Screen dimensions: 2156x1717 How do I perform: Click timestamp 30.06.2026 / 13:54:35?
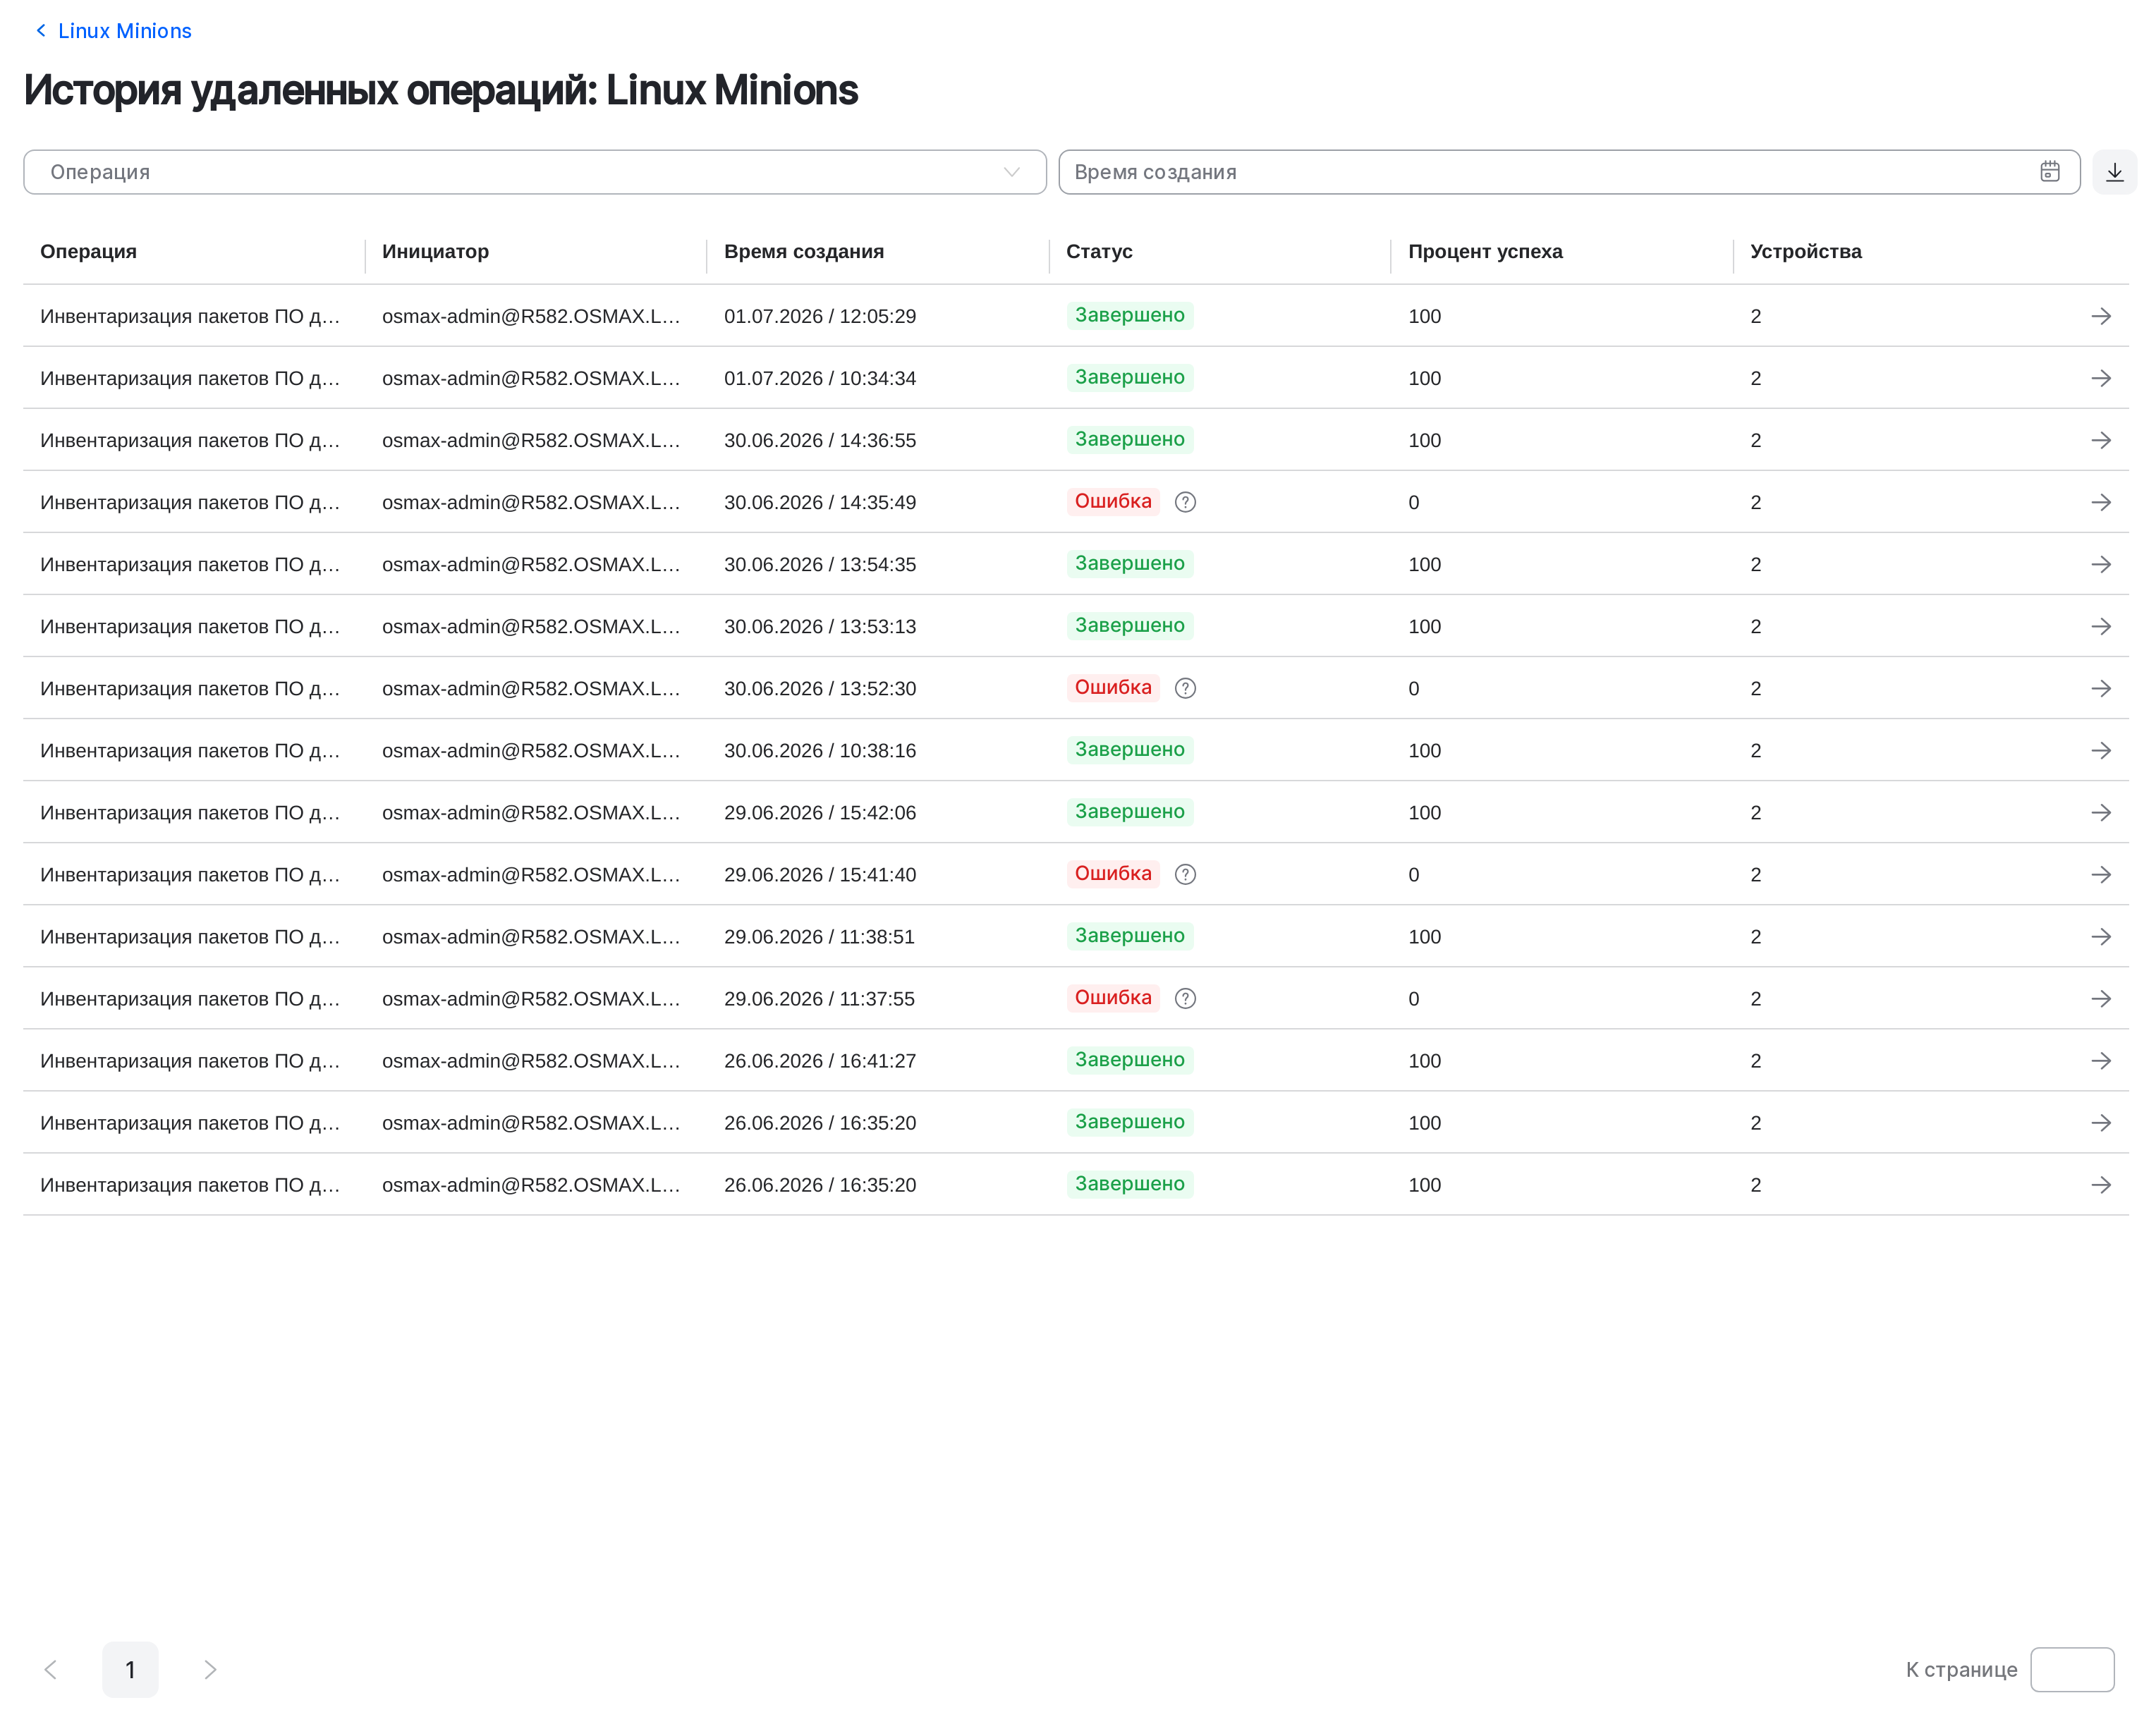(x=820, y=564)
